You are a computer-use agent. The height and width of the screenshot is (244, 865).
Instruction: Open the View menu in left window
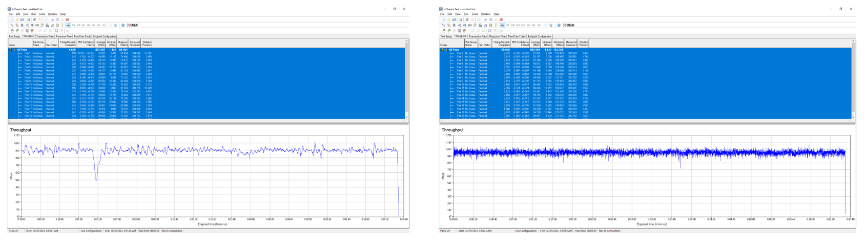pos(26,14)
